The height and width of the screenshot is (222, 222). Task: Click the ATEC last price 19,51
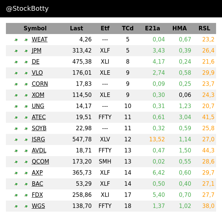click(x=84, y=117)
